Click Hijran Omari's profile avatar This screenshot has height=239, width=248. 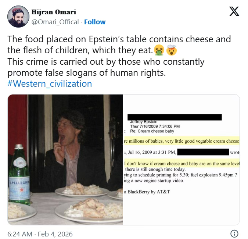point(18,17)
